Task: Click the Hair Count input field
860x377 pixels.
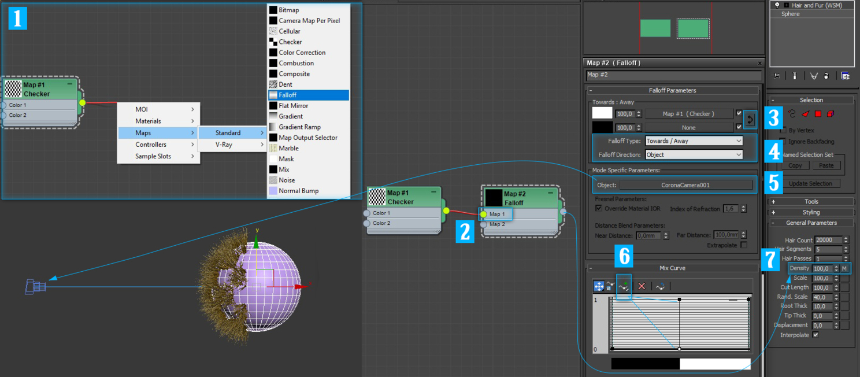Action: [828, 240]
